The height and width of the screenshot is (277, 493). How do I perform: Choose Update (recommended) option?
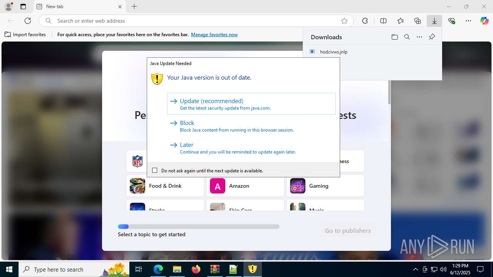point(251,103)
